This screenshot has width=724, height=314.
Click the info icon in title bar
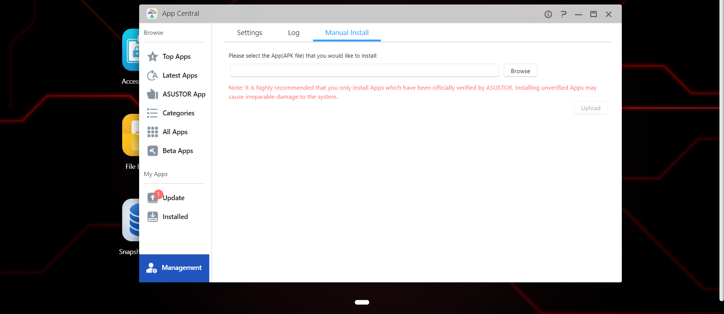[x=548, y=14]
